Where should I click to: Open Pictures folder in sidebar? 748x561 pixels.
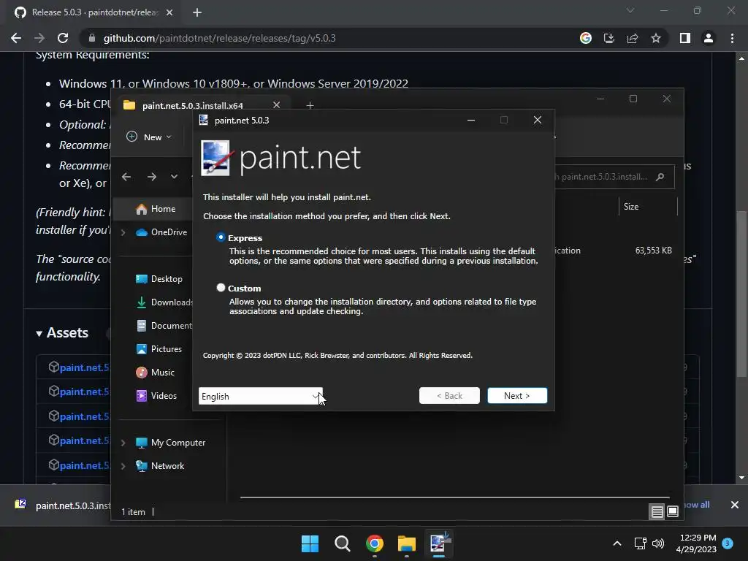point(159,349)
